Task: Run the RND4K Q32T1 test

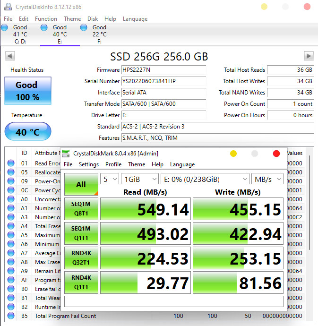Action: click(81, 258)
